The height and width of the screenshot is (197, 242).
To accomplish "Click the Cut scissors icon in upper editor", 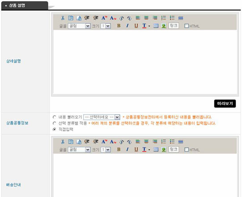I will pos(63,18).
